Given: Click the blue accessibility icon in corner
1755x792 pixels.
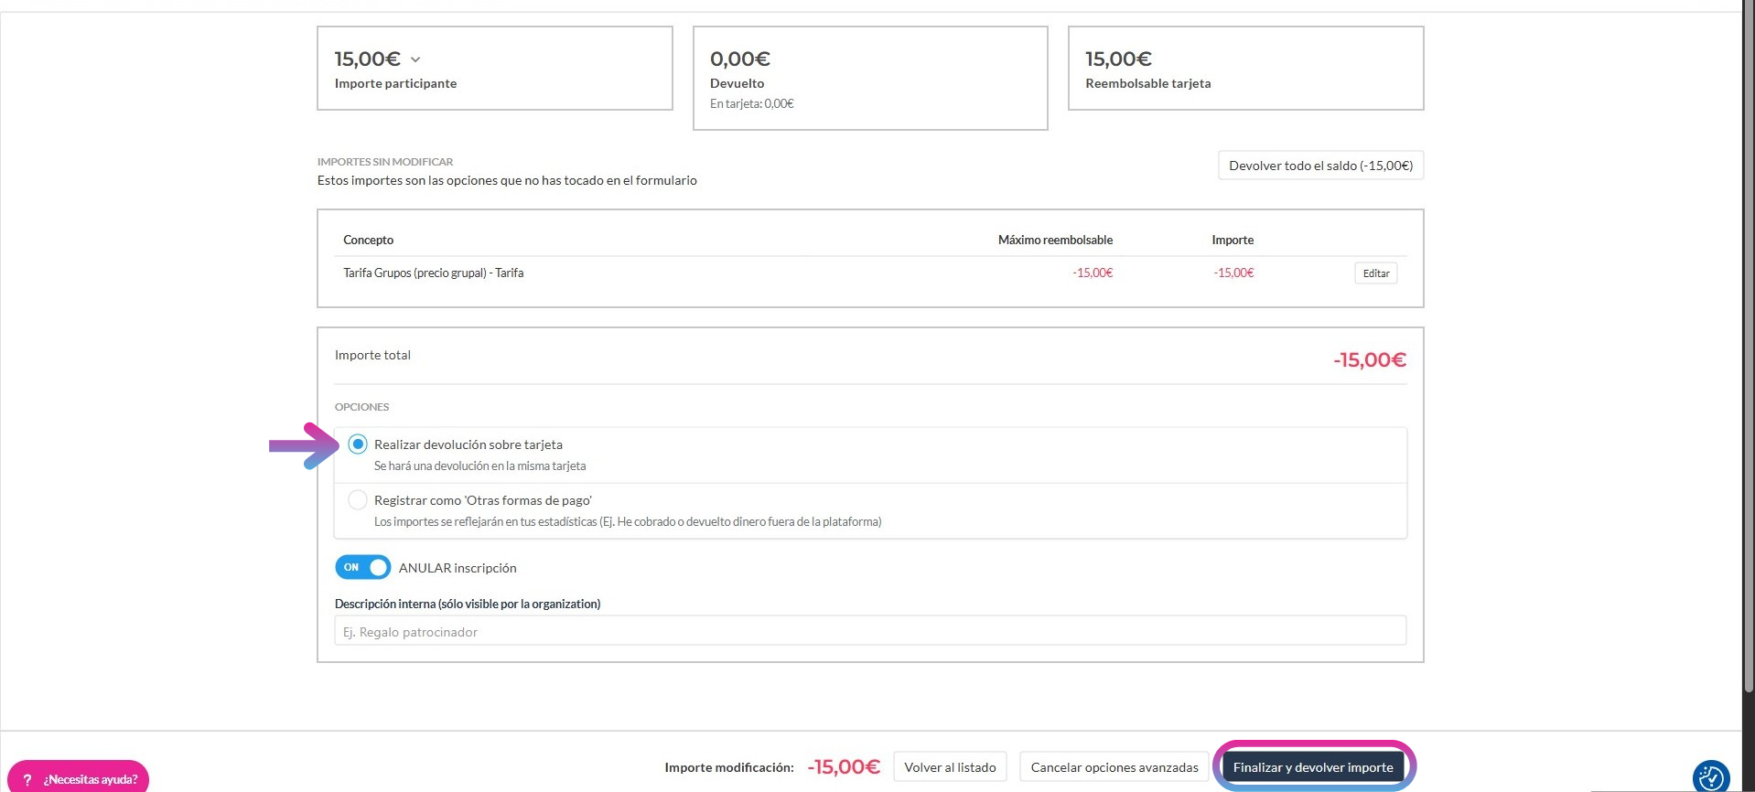Looking at the screenshot, I should (1711, 778).
